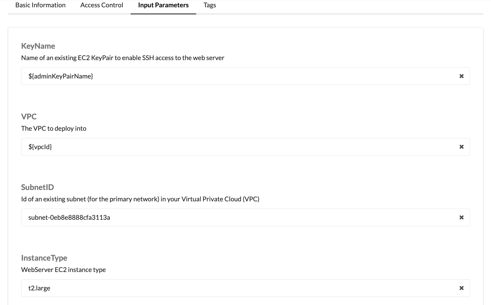Click the X icon next to subnet-0eb8e8888cfa3113a

click(x=461, y=217)
